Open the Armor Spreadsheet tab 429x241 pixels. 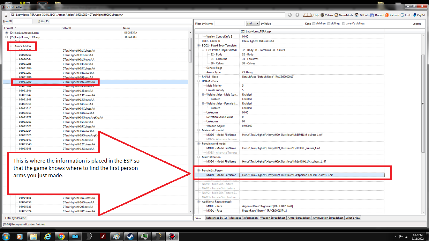[299, 218]
